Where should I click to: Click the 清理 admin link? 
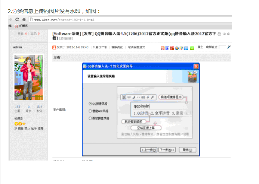click(40, 129)
